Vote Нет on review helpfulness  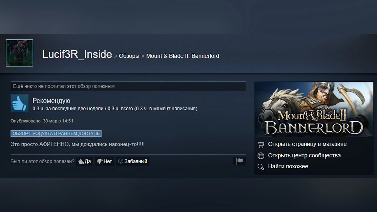[x=104, y=161]
